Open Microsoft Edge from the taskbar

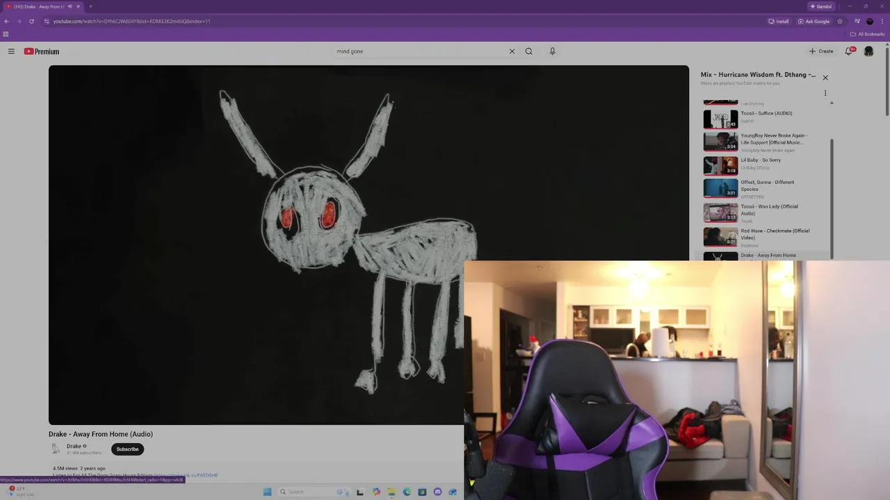(407, 492)
